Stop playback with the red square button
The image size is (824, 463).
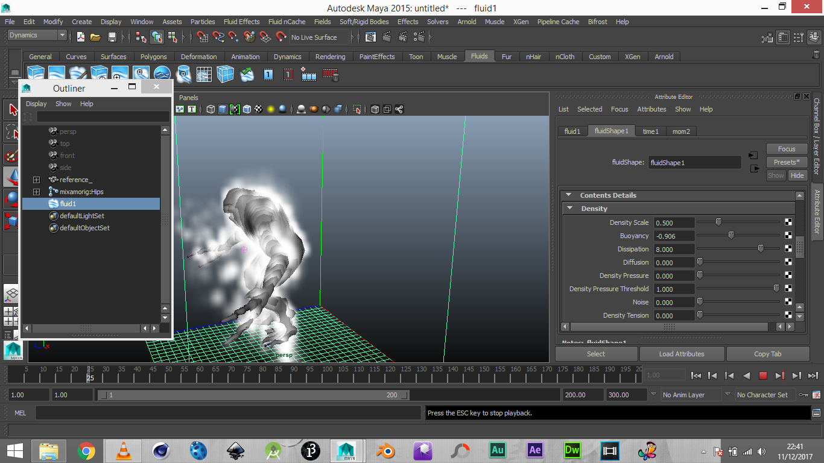click(x=762, y=376)
